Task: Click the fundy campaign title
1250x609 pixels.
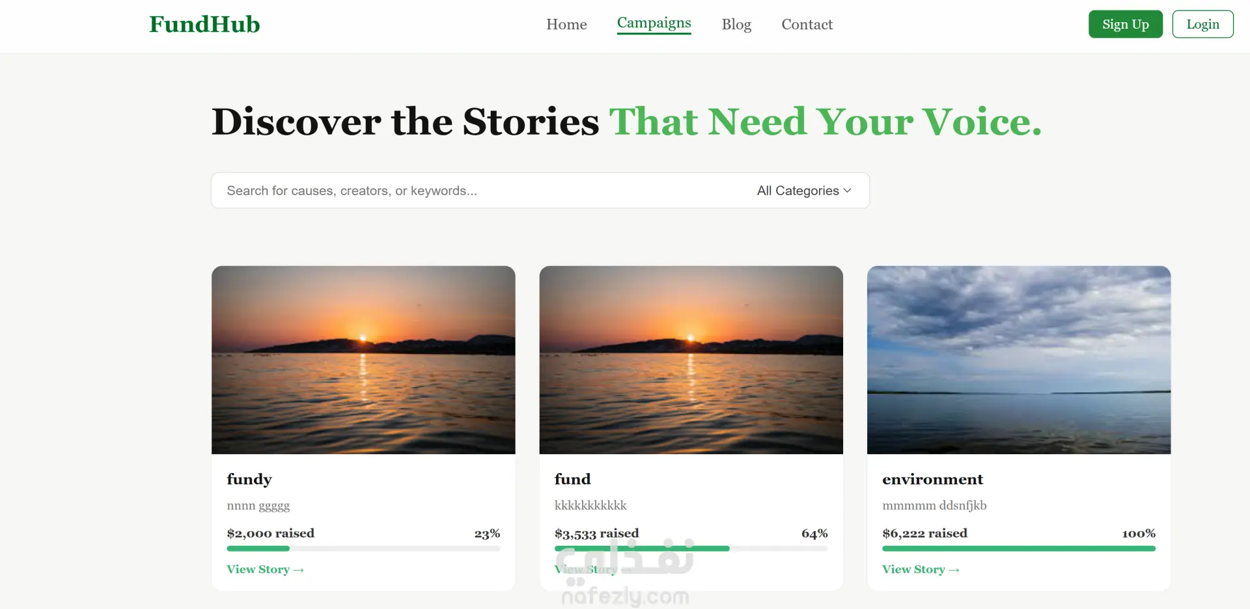Action: 249,480
